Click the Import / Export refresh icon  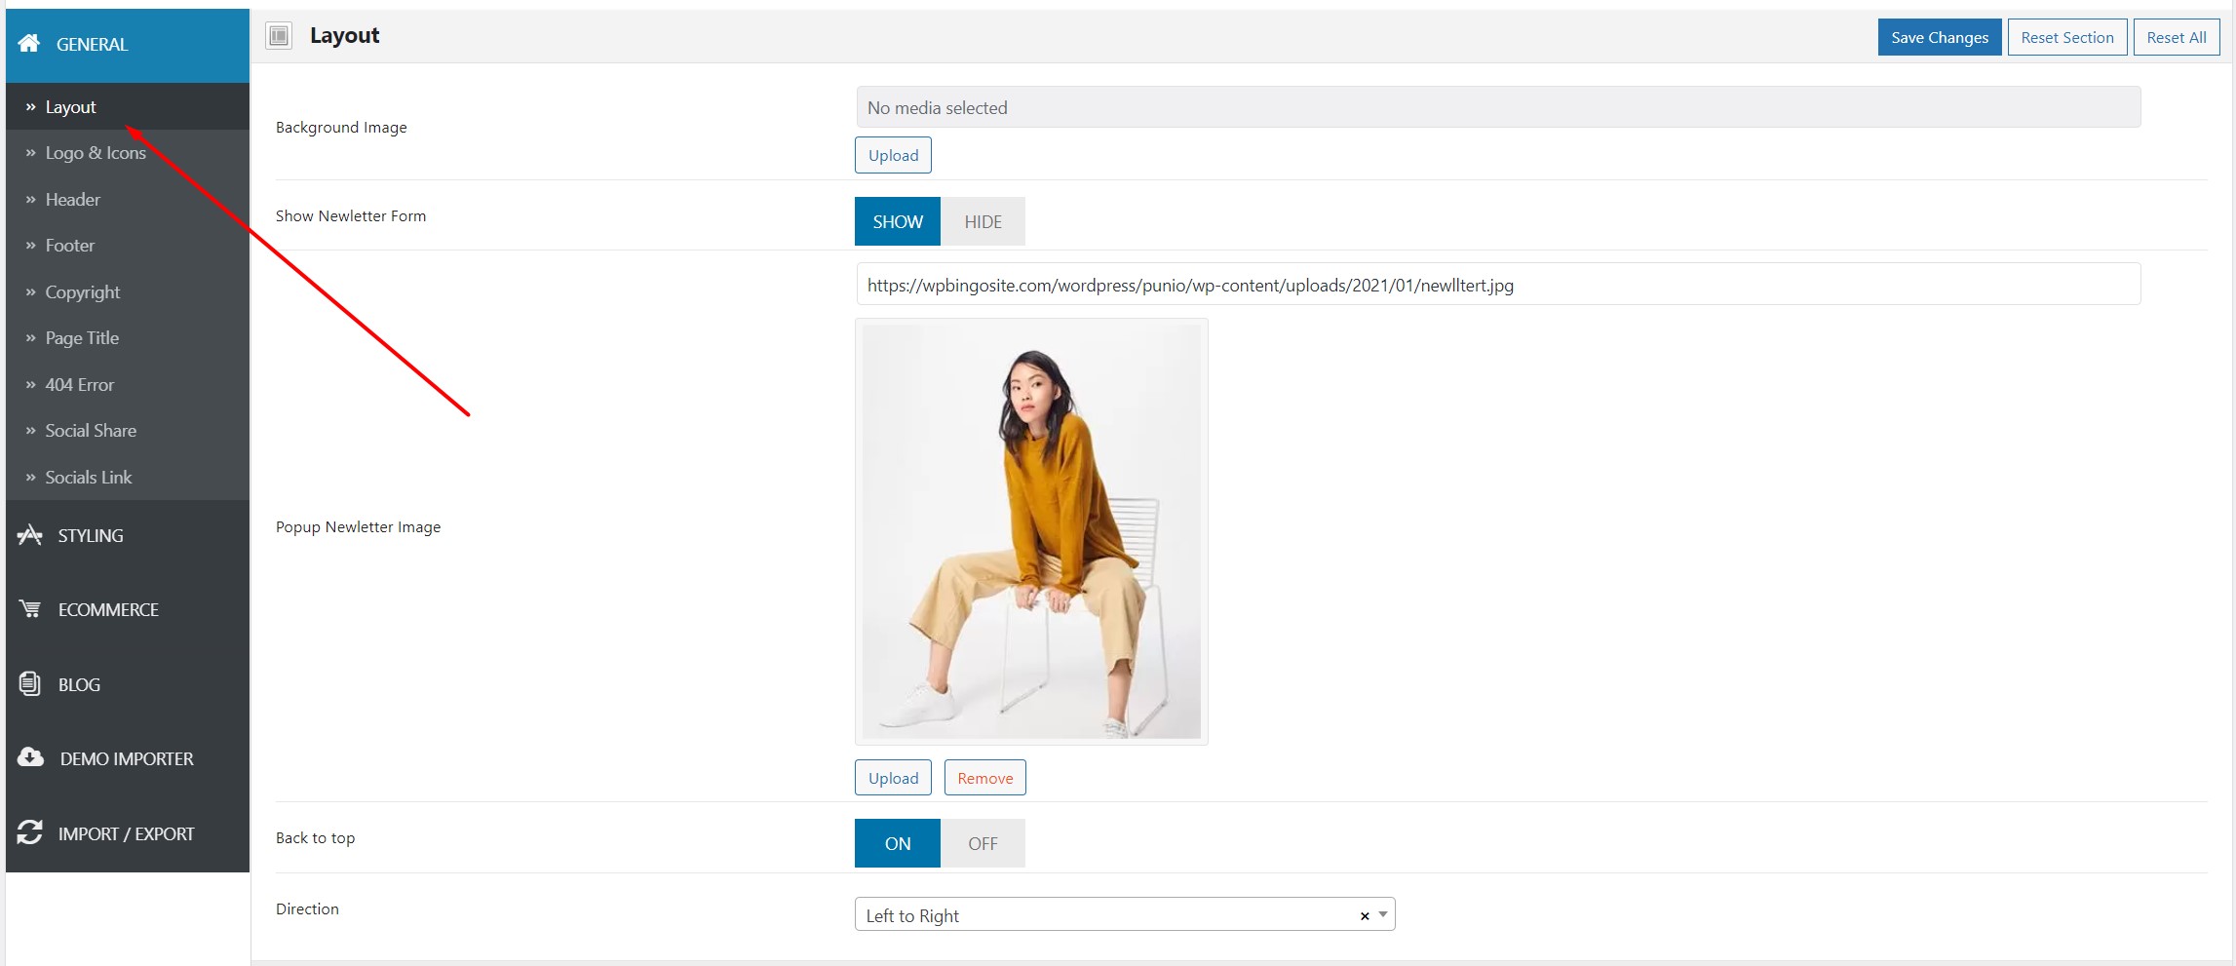point(30,832)
